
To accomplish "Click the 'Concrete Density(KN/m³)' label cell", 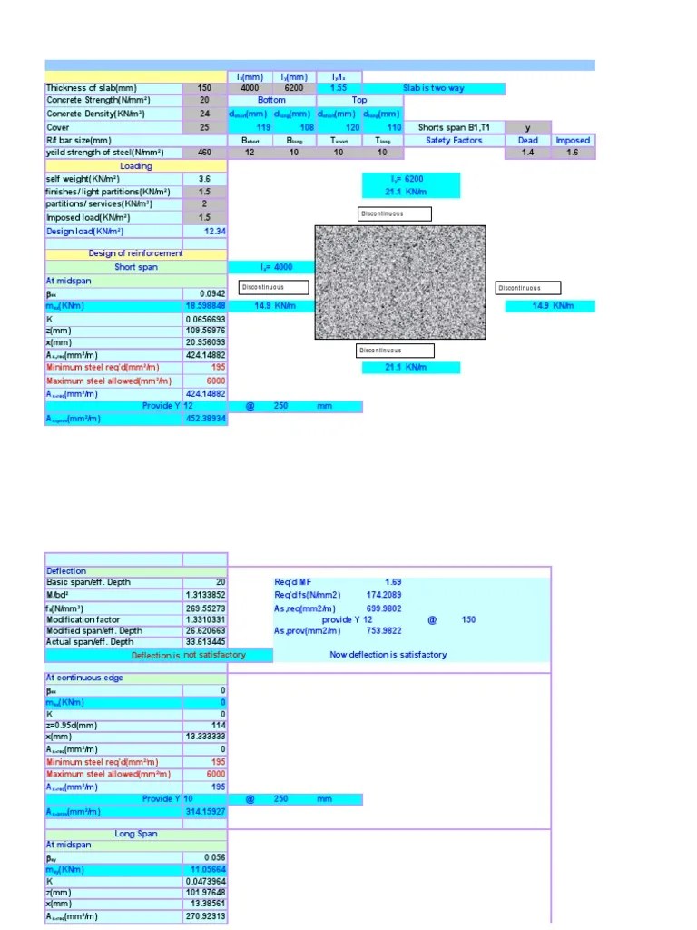I will point(113,114).
